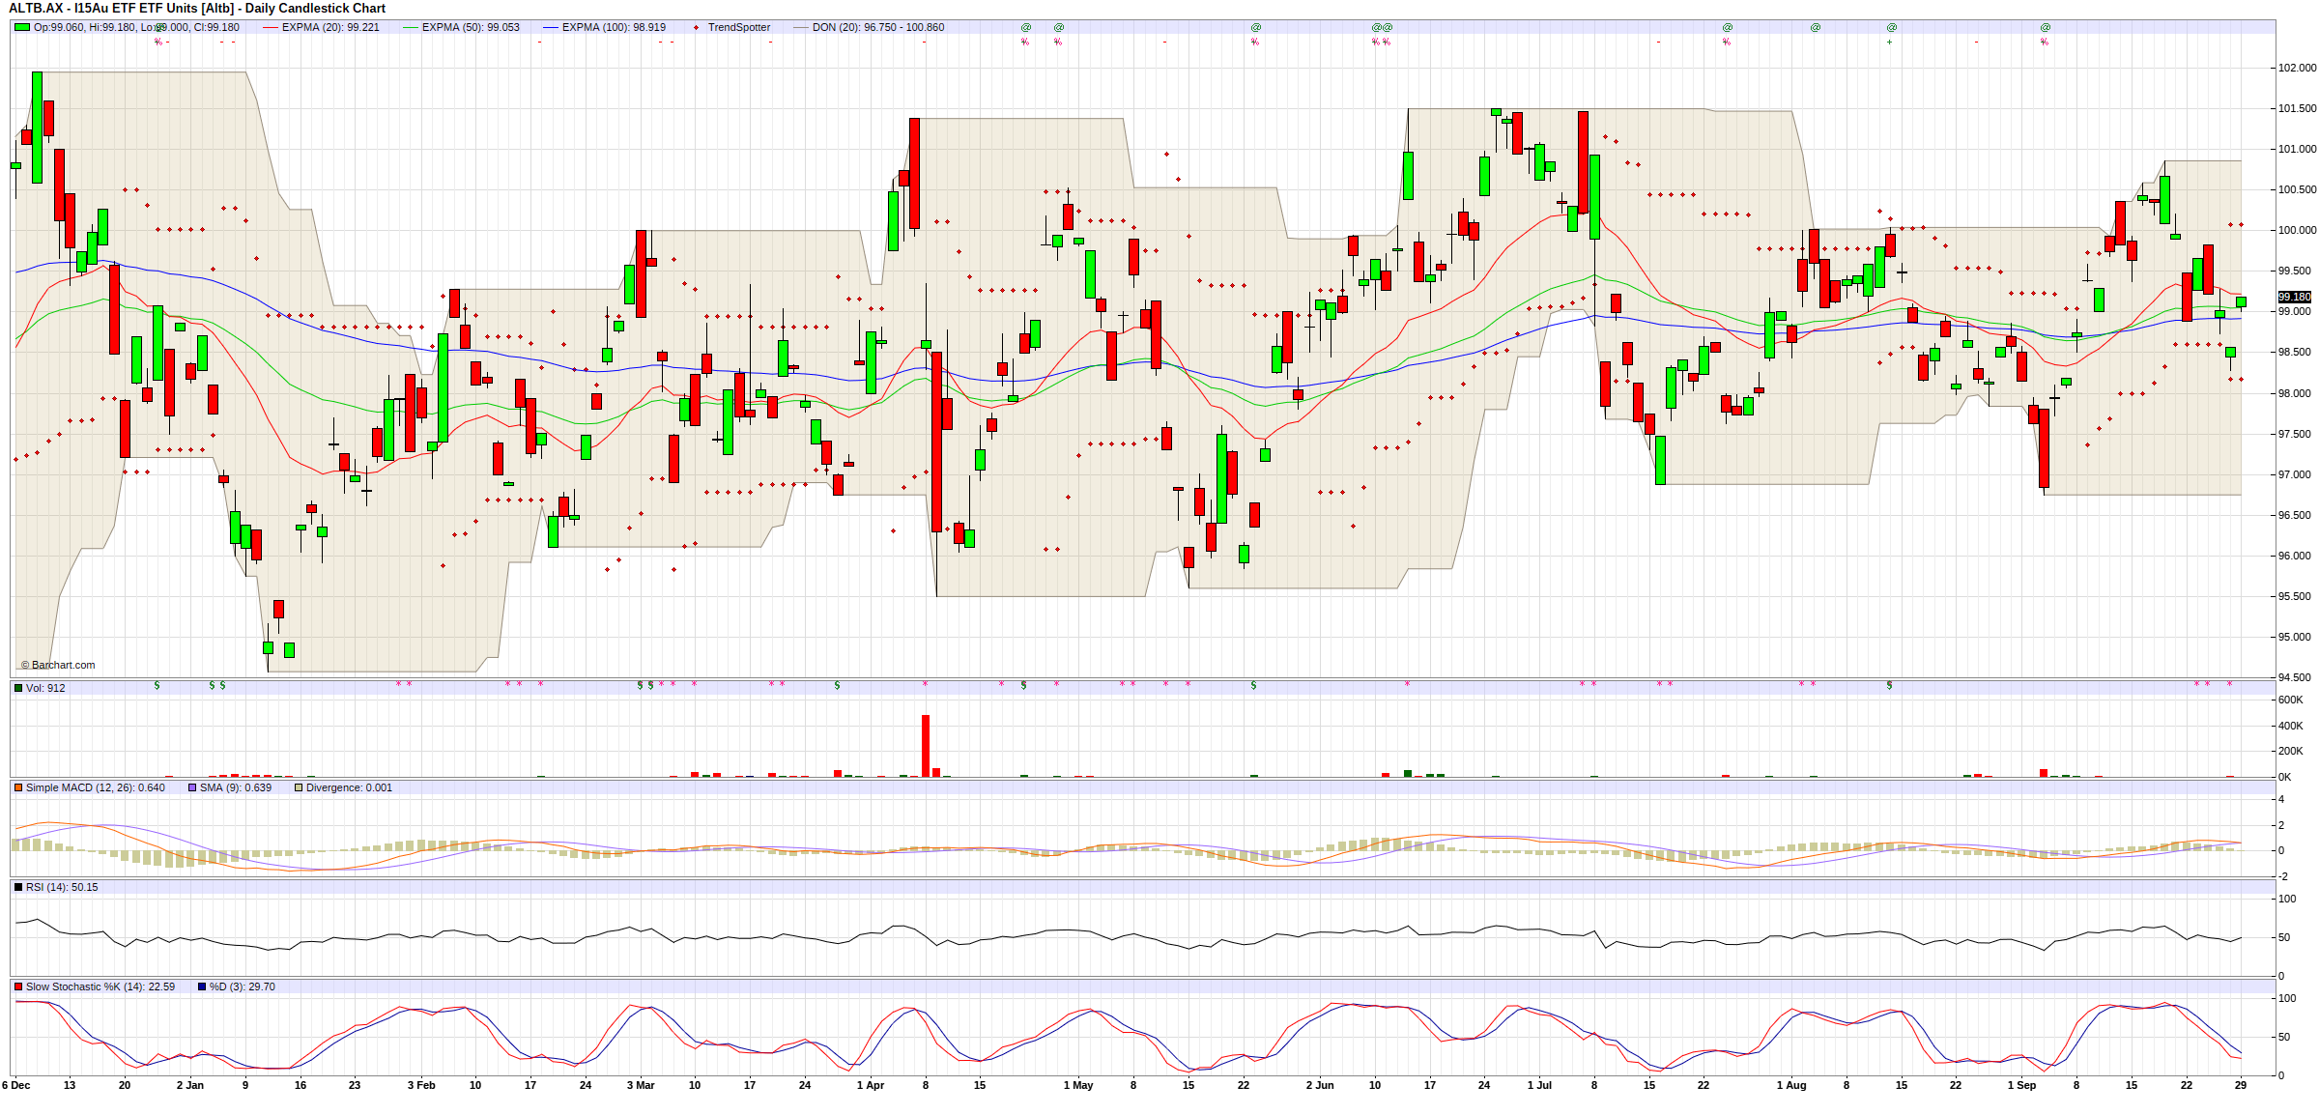The width and height of the screenshot is (2319, 1115).
Task: Click the orange Simple MACD legend square
Action: point(18,787)
